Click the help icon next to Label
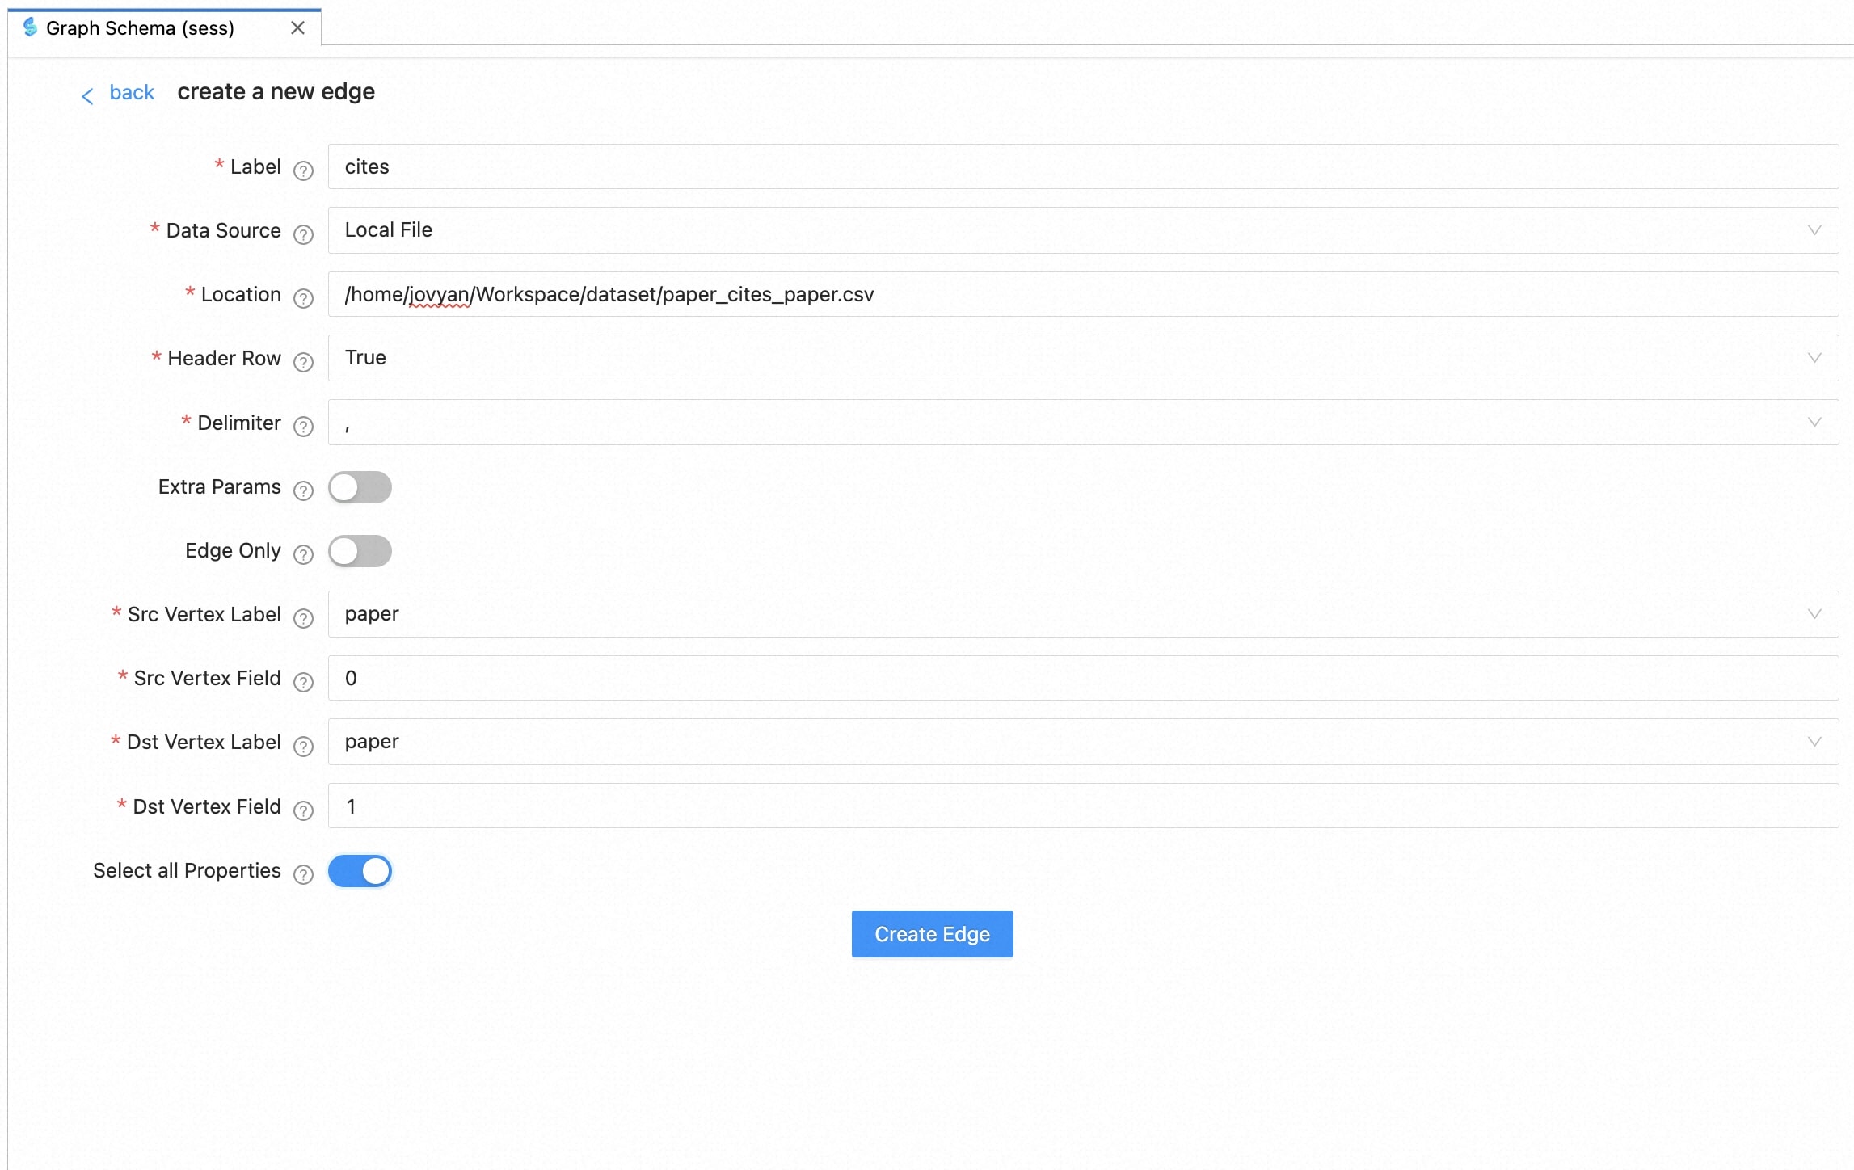 point(303,170)
